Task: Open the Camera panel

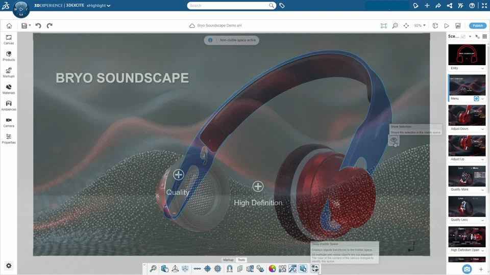Action: point(9,122)
